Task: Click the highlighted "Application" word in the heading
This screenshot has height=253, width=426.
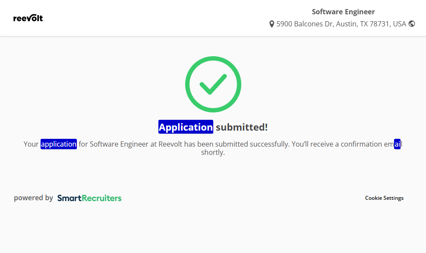Action: tap(186, 127)
